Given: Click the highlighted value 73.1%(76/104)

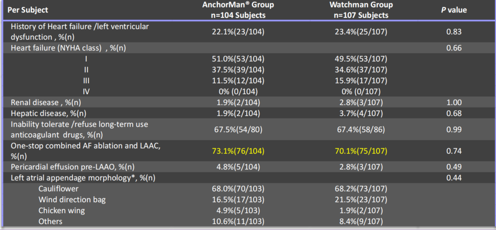Looking at the screenshot, I should point(238,151).
